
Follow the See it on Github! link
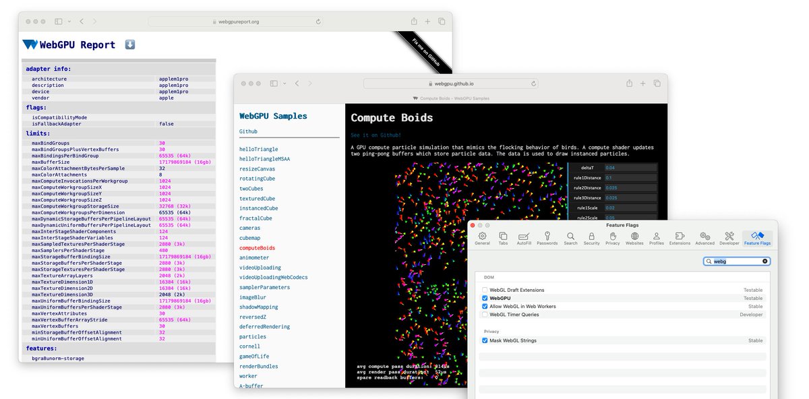(376, 135)
